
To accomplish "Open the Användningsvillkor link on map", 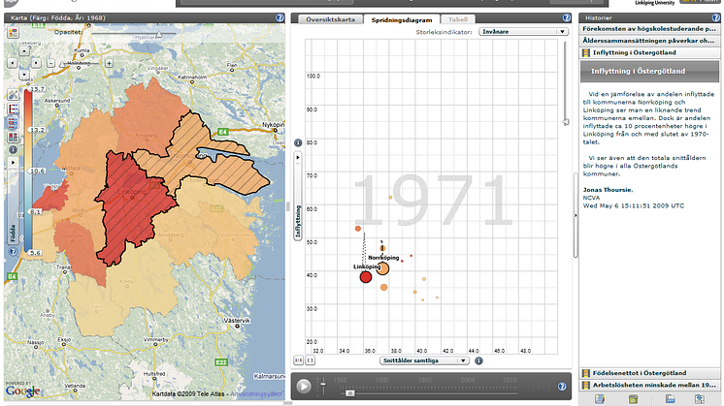I will 256,394.
